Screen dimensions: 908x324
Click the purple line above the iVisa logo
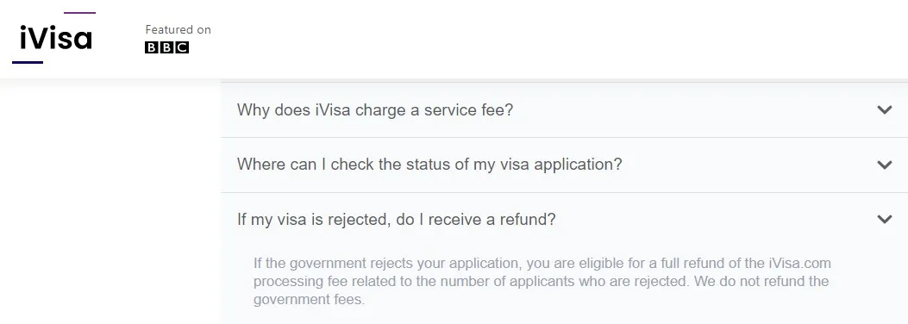pyautogui.click(x=79, y=13)
